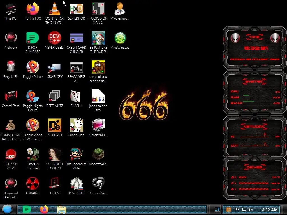Click the 8:32 AM taskbar clock
The width and height of the screenshot is (287, 215).
(x=270, y=210)
